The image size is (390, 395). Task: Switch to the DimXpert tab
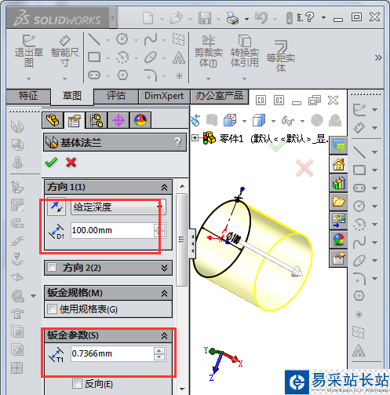[164, 96]
